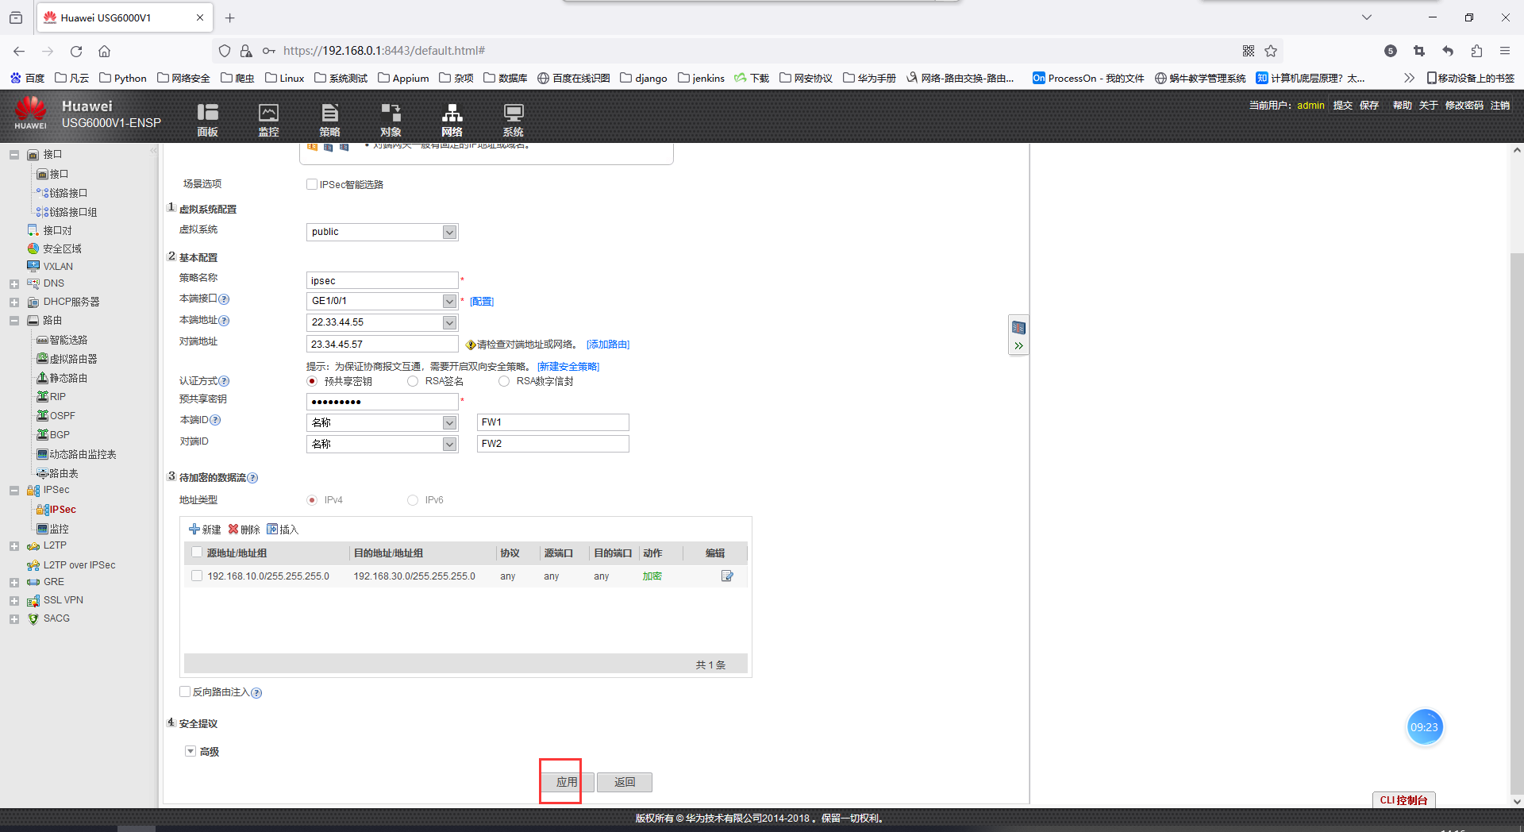The image size is (1524, 832).
Task: Click 新建 to add a data flow
Action: (x=205, y=530)
